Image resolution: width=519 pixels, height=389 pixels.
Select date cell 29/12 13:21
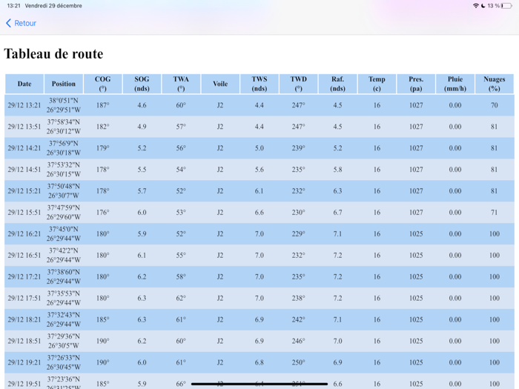tap(24, 105)
